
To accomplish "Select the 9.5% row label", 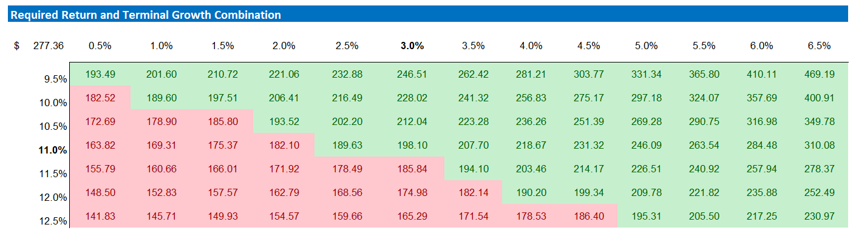I will pos(55,79).
